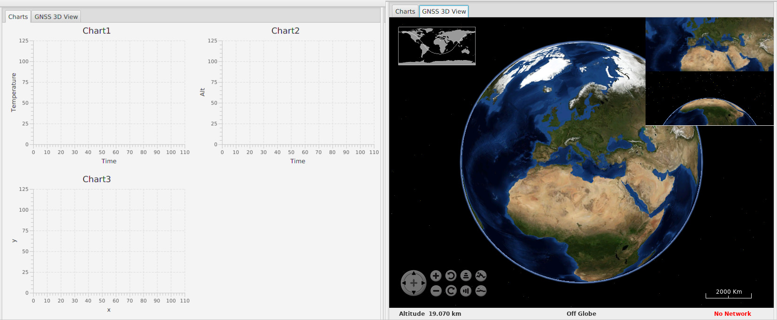This screenshot has width=777, height=320.
Task: Click the grey world map overview inset
Action: tap(437, 46)
